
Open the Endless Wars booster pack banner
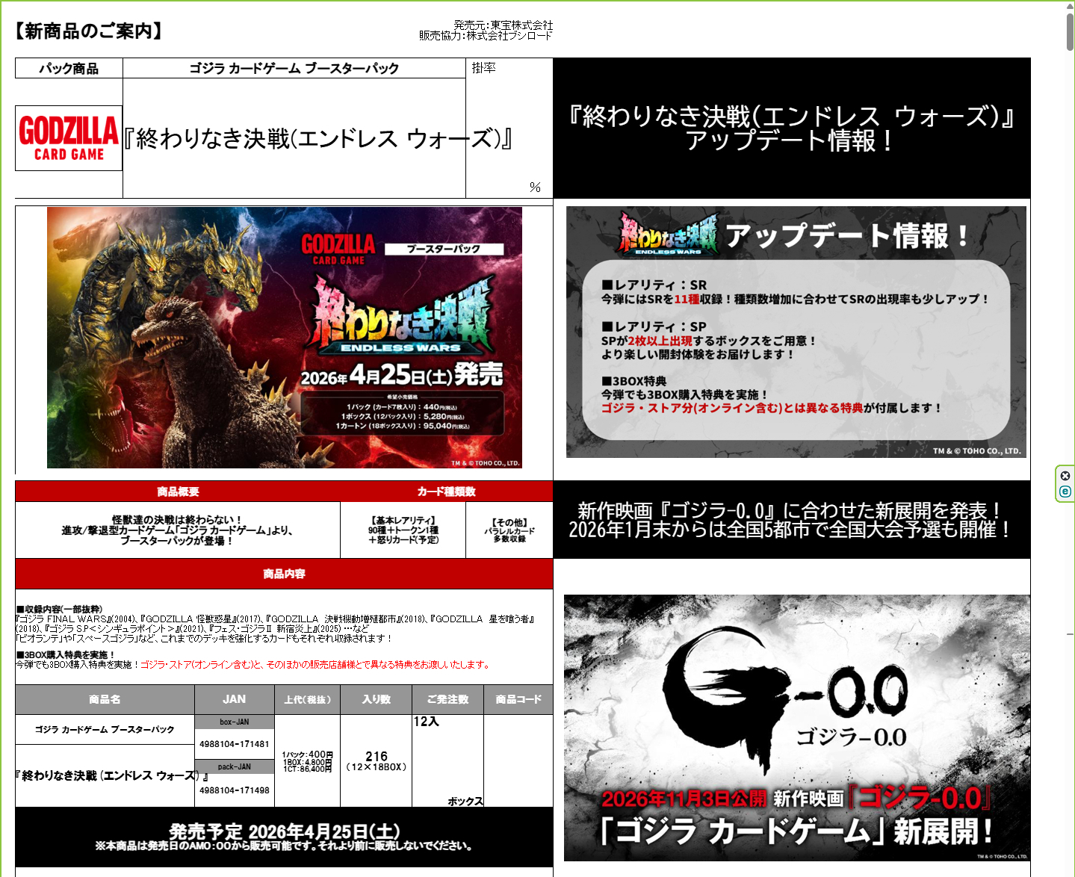click(284, 338)
